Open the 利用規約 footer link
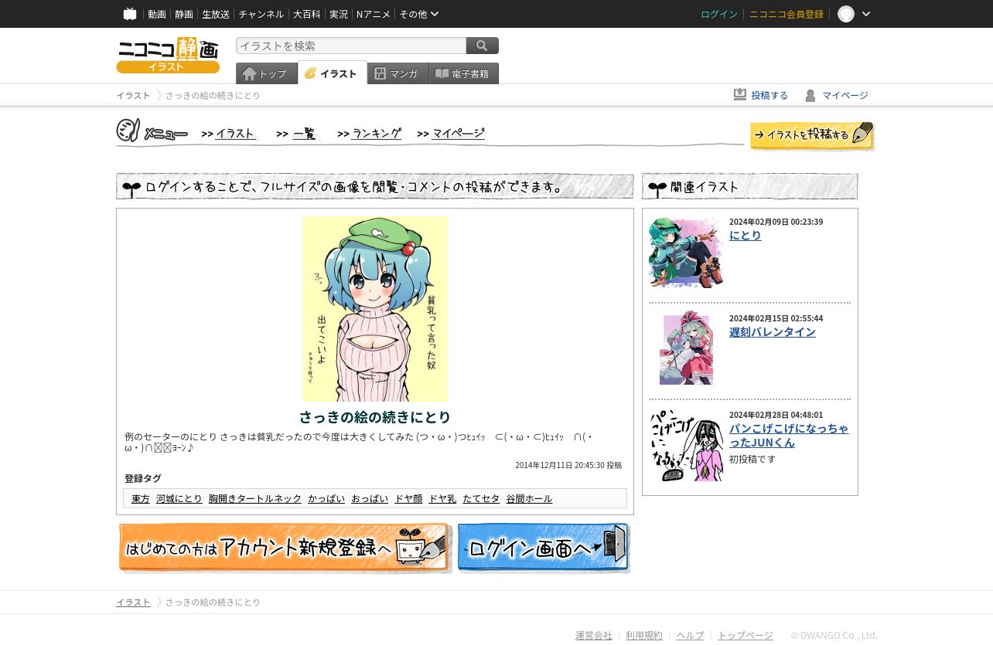The height and width of the screenshot is (645, 993). [644, 635]
